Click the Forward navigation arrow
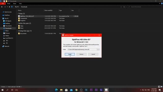This screenshot has height=92, width=163. (5, 7)
